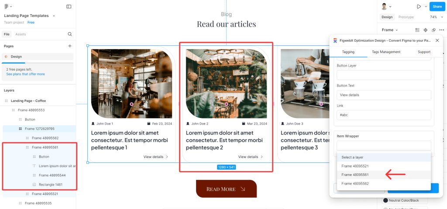Open the Frame more options ellipsis
This screenshot has height=209, width=447.
click(442, 30)
